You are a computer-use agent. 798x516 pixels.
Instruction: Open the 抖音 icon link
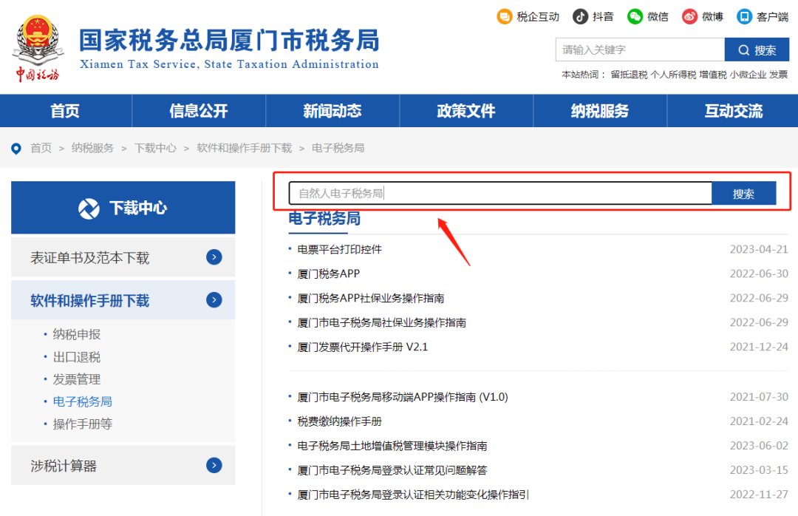click(580, 17)
